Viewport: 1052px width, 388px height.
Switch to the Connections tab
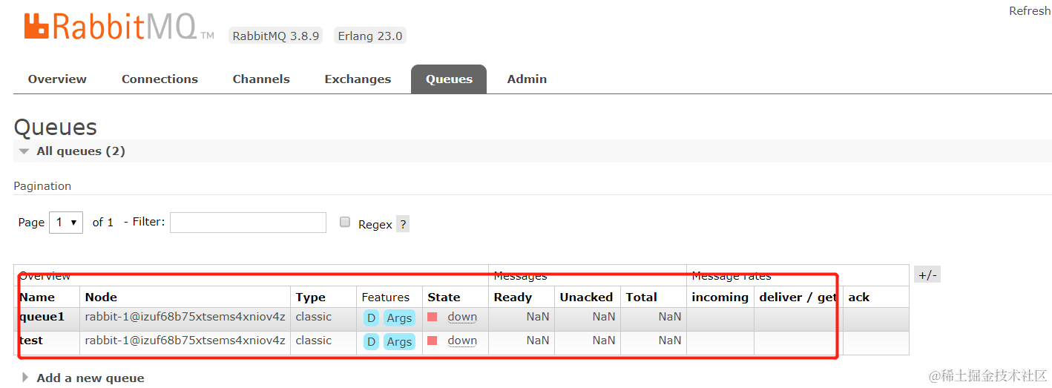click(160, 79)
